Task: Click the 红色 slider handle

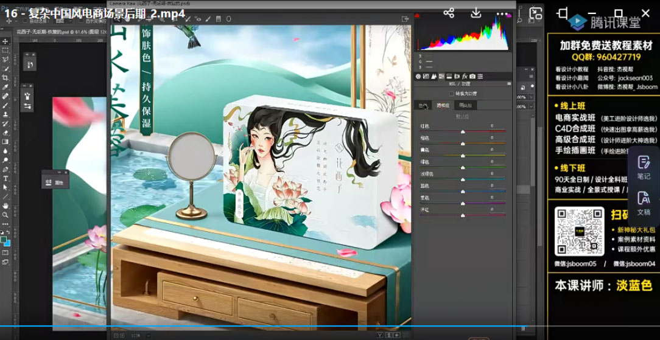Action: pos(463,132)
